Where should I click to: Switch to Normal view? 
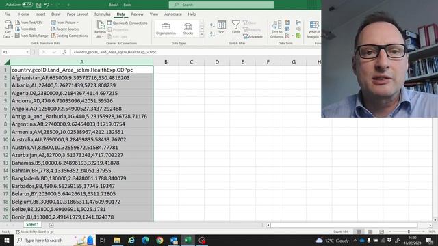(x=359, y=232)
